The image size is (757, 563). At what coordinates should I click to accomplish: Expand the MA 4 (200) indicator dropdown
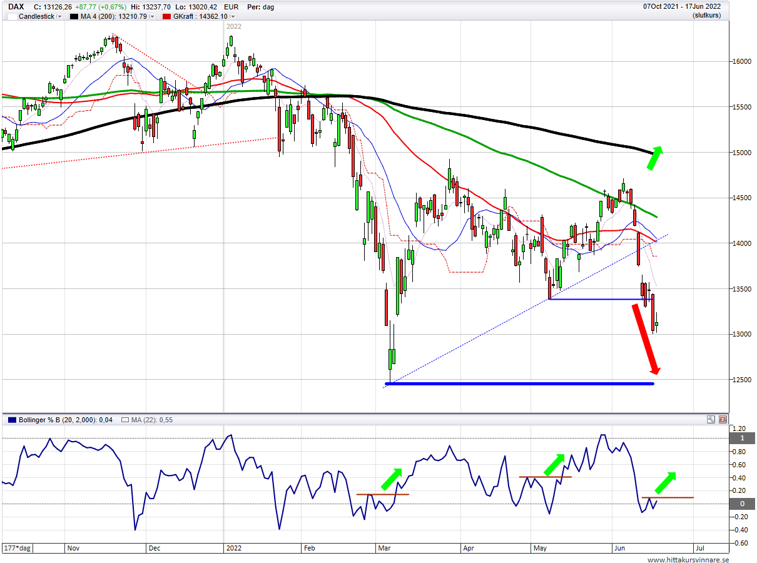[x=152, y=16]
